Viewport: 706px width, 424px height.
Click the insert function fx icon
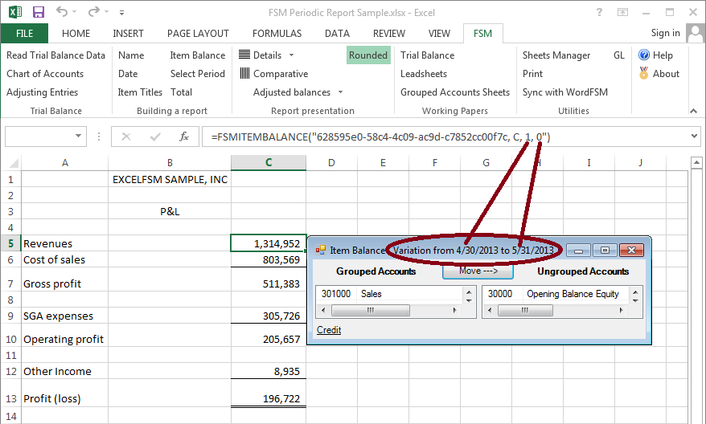pyautogui.click(x=184, y=137)
